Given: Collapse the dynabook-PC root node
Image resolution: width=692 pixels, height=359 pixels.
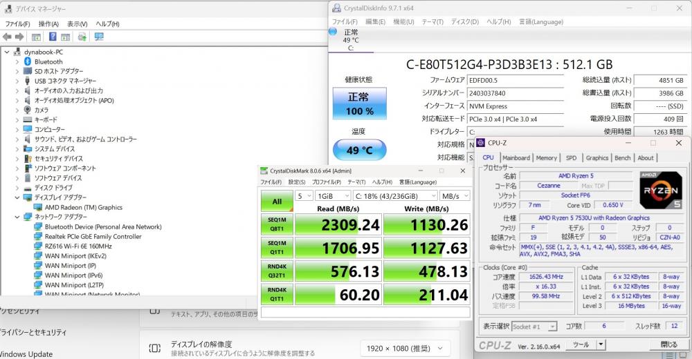Looking at the screenshot, I should tap(7, 52).
